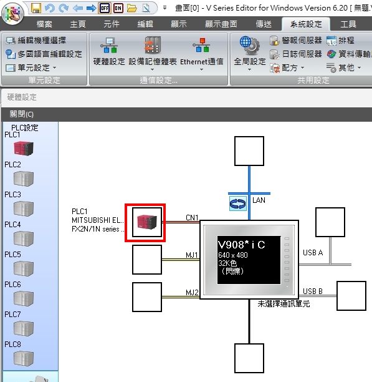The width and height of the screenshot is (372, 382).
Task: Click the 硬體設定 ribbon icon
Action: coord(109,52)
